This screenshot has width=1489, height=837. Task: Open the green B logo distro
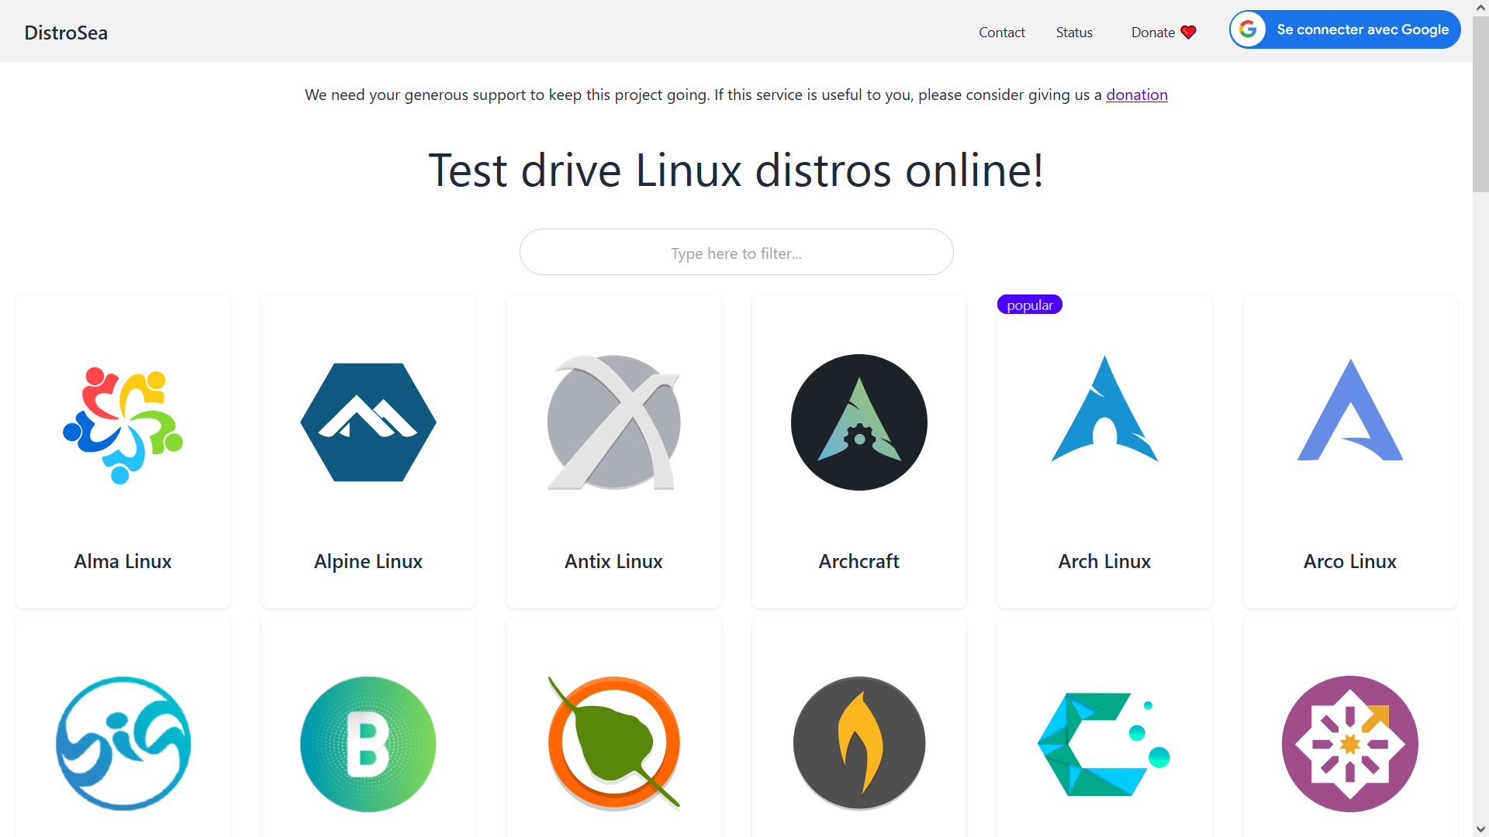click(x=368, y=744)
